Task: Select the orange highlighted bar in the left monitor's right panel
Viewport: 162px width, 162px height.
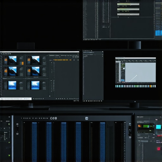Action: (x=62, y=60)
